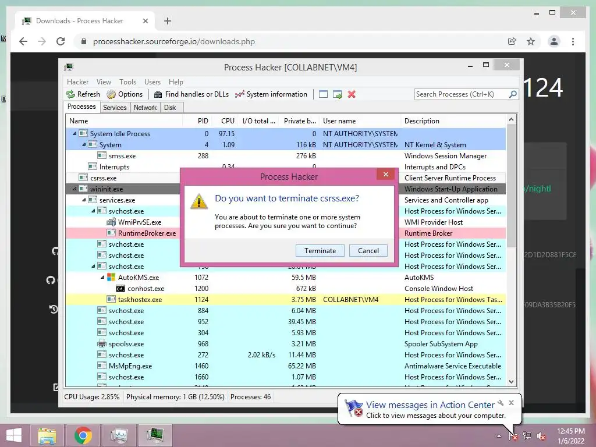Collapse System Idle Process tree node
The width and height of the screenshot is (596, 447).
coord(74,133)
